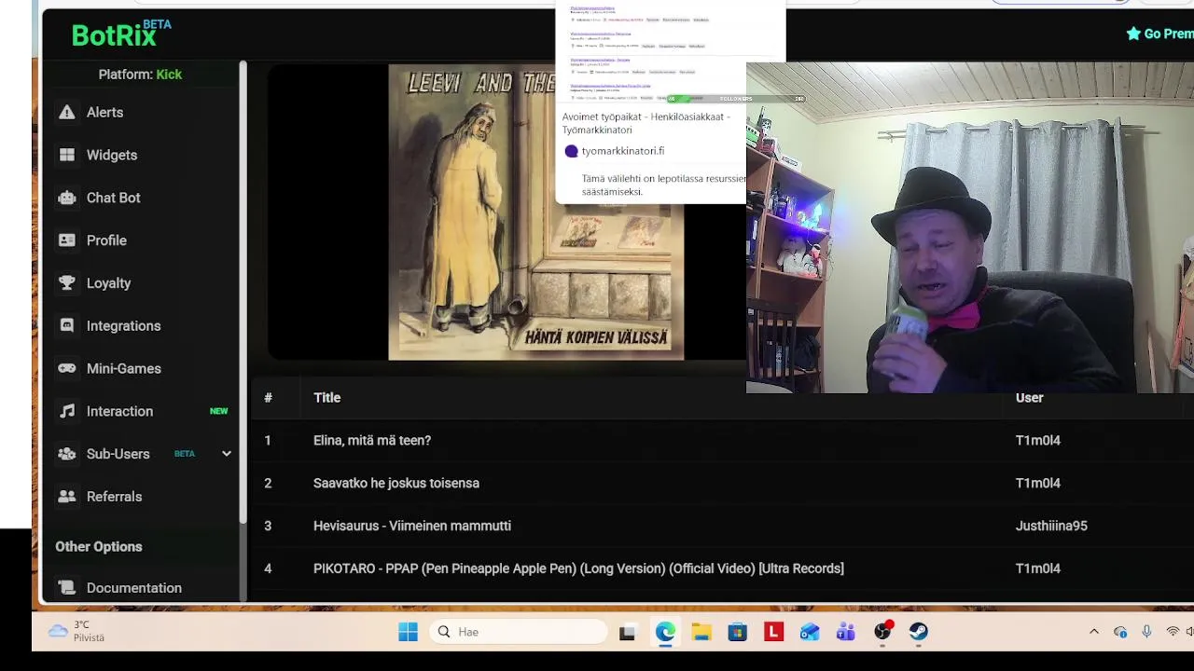This screenshot has height=671, width=1194.
Task: Open the Integrations page
Action: (x=124, y=326)
